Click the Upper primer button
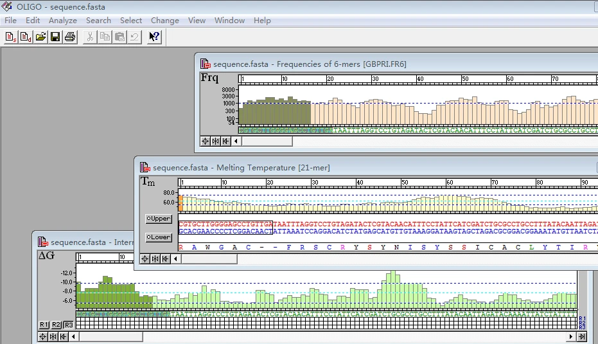Viewport: 598px width, 344px height. click(159, 219)
